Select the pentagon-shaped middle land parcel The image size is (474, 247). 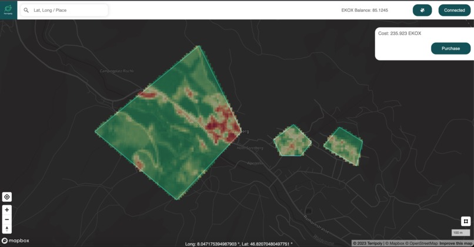(292, 141)
